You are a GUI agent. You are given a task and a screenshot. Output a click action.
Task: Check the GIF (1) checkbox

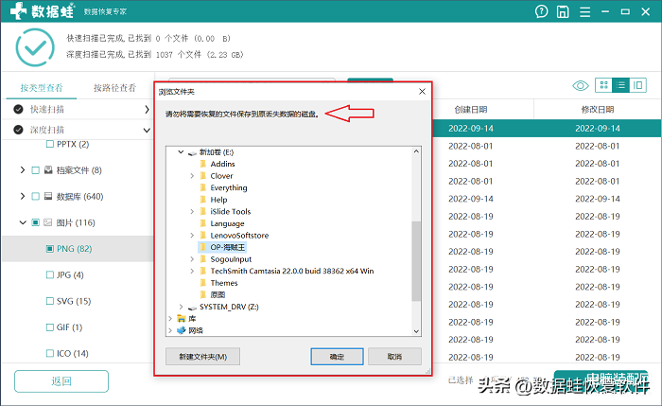tap(49, 327)
